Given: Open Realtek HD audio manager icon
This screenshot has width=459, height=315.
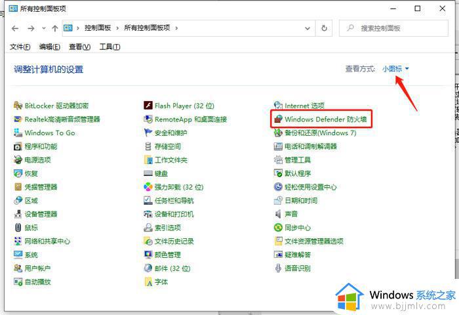Looking at the screenshot, I should pyautogui.click(x=18, y=119).
